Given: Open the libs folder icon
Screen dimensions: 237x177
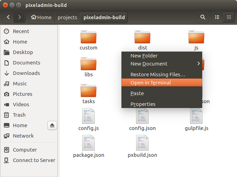Looking at the screenshot, I should (88, 64).
